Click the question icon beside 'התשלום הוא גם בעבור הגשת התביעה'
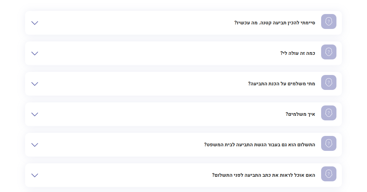 [329, 143]
